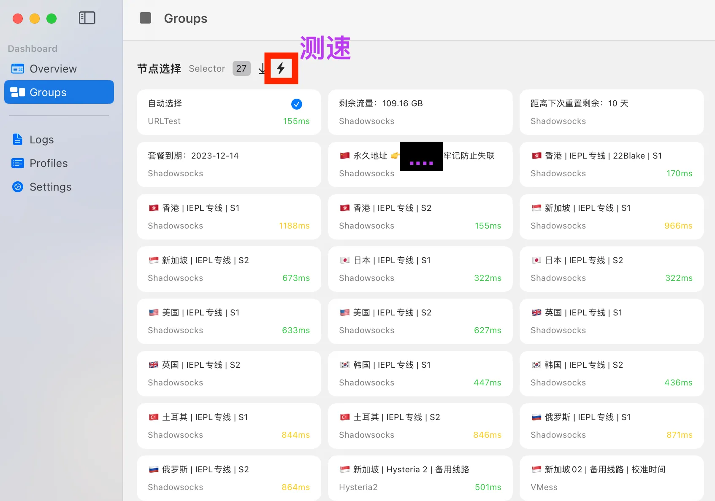Screen dimensions: 715x501
Task: Click the Overview sidebar icon
Action: pyautogui.click(x=18, y=69)
